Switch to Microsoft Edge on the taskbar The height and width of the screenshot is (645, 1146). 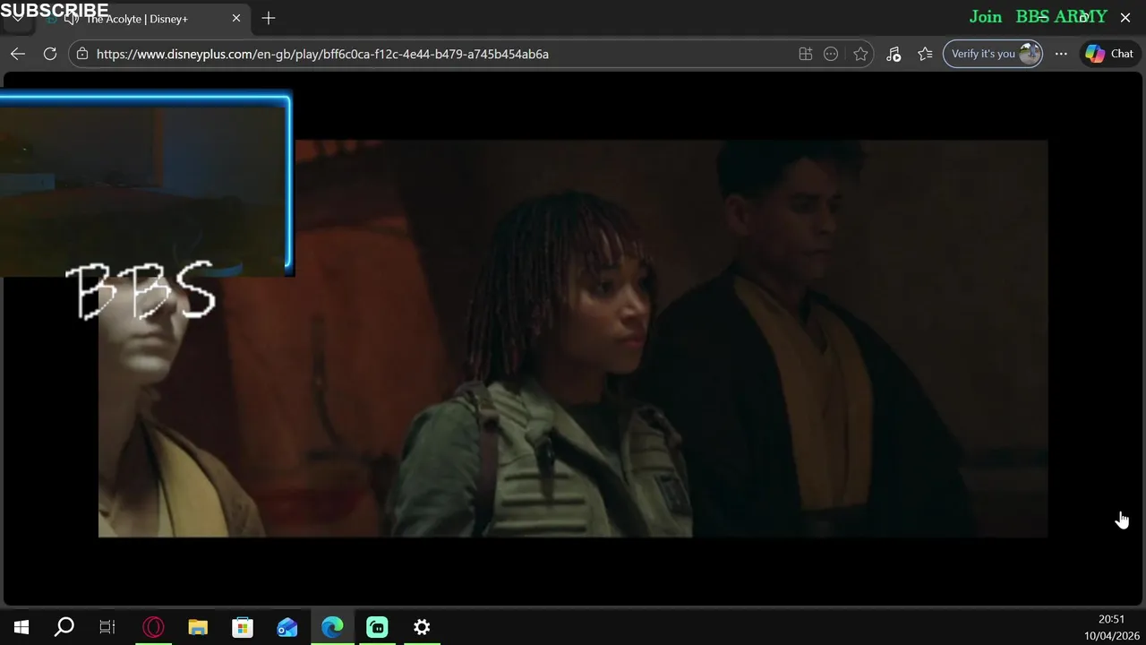pos(332,627)
